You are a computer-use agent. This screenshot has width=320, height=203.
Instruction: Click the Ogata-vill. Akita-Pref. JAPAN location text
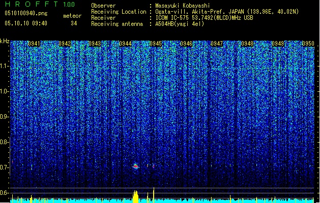click(227, 12)
